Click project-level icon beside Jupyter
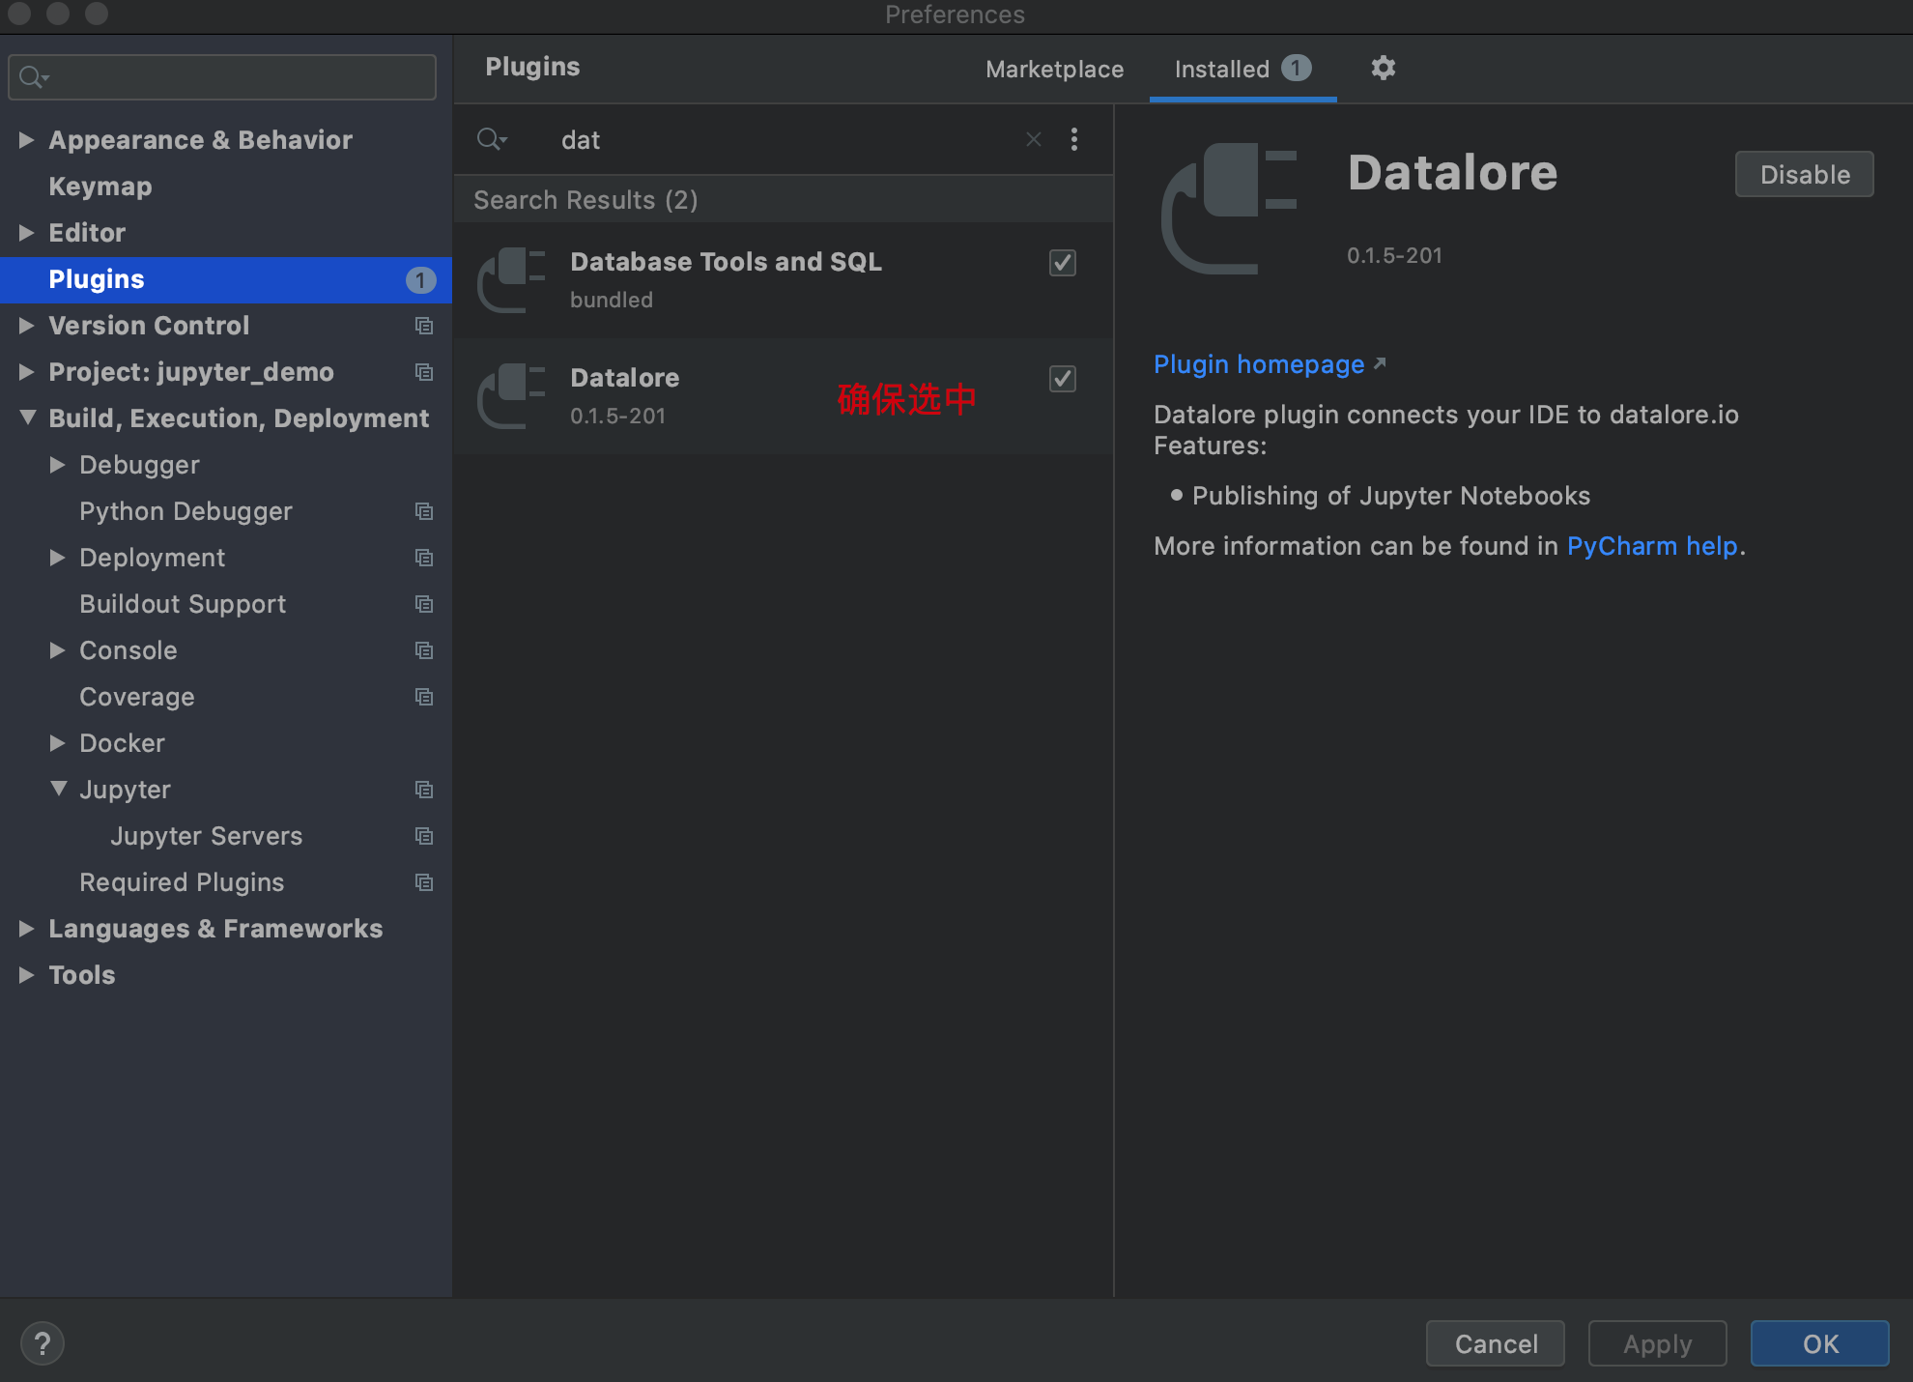The width and height of the screenshot is (1913, 1382). [x=423, y=790]
